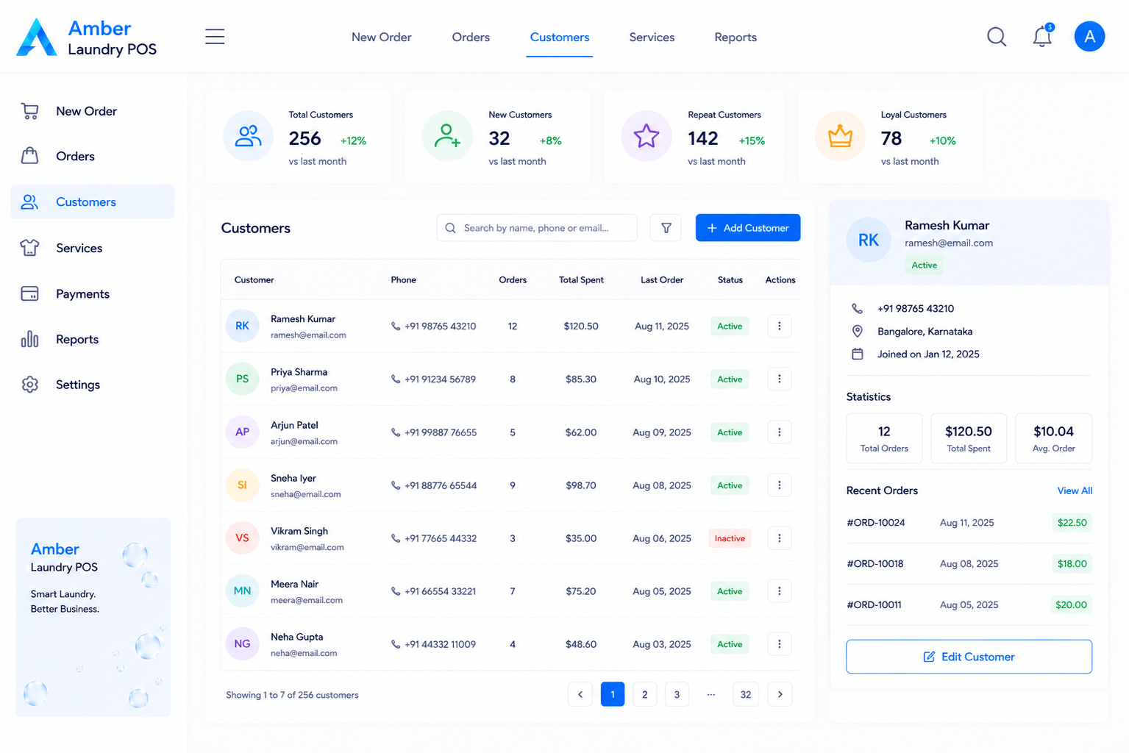
Task: Select the Vikram Singh Inactive status badge
Action: (x=730, y=538)
